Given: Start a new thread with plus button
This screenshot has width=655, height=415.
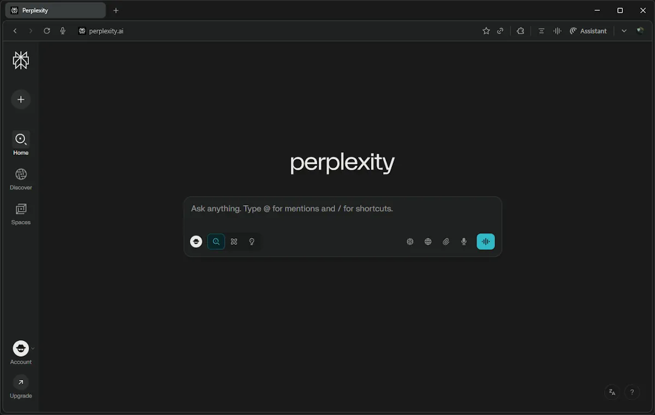Looking at the screenshot, I should (21, 99).
